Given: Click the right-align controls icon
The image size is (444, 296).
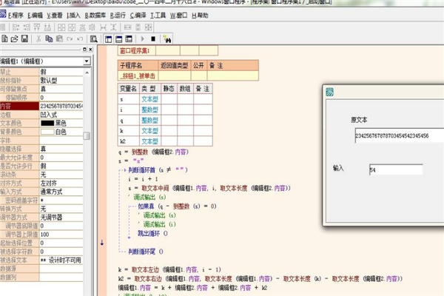Looking at the screenshot, I should [27, 27].
